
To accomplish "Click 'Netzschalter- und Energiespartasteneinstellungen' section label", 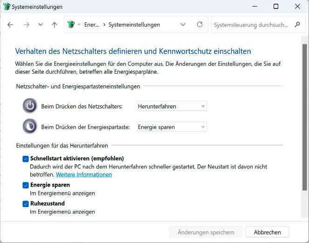I will [78, 86].
